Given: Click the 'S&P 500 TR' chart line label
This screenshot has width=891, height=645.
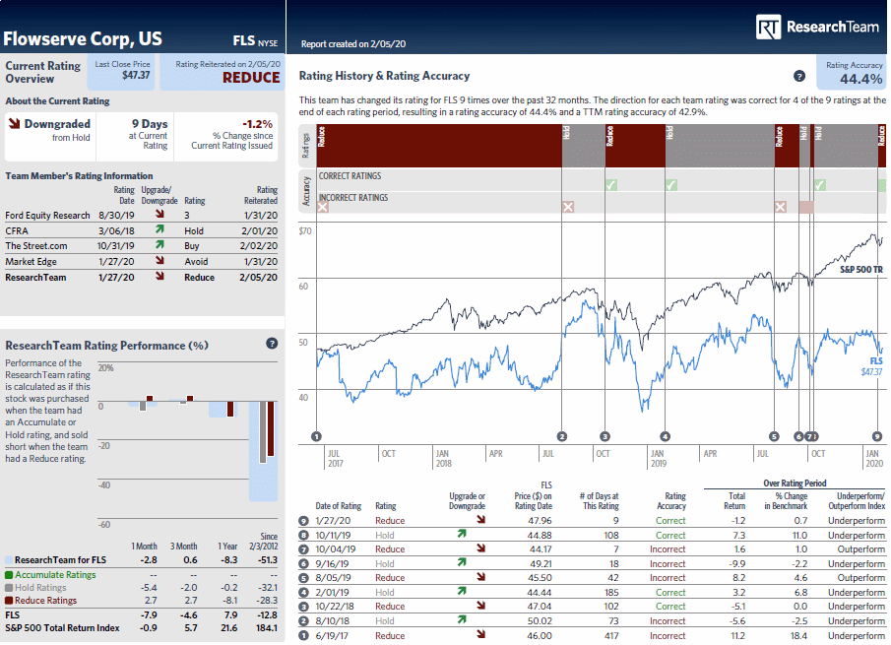Looking at the screenshot, I should [x=861, y=270].
